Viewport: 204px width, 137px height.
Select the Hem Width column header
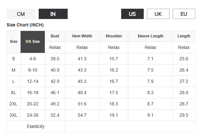82,36
